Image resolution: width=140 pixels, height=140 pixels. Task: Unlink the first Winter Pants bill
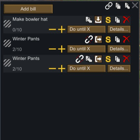89,39
